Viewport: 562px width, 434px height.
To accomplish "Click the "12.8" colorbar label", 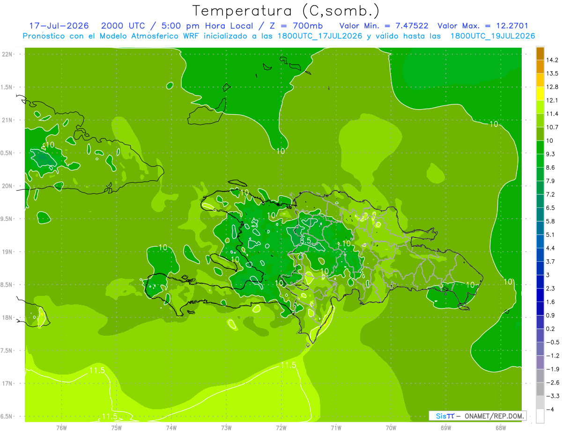I will pyautogui.click(x=553, y=87).
